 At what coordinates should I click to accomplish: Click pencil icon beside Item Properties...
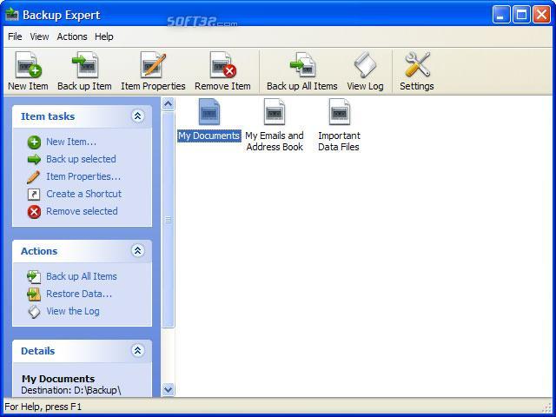point(34,177)
